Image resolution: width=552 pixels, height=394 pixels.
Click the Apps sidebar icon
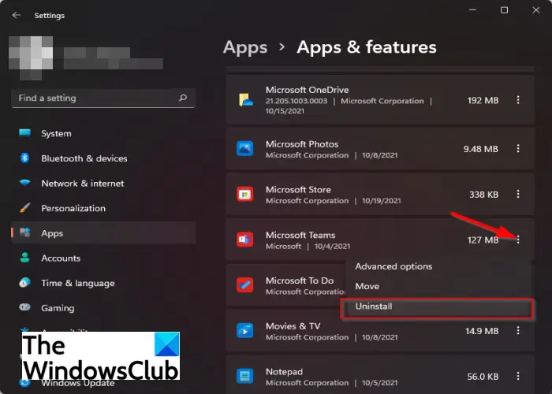[x=24, y=232]
